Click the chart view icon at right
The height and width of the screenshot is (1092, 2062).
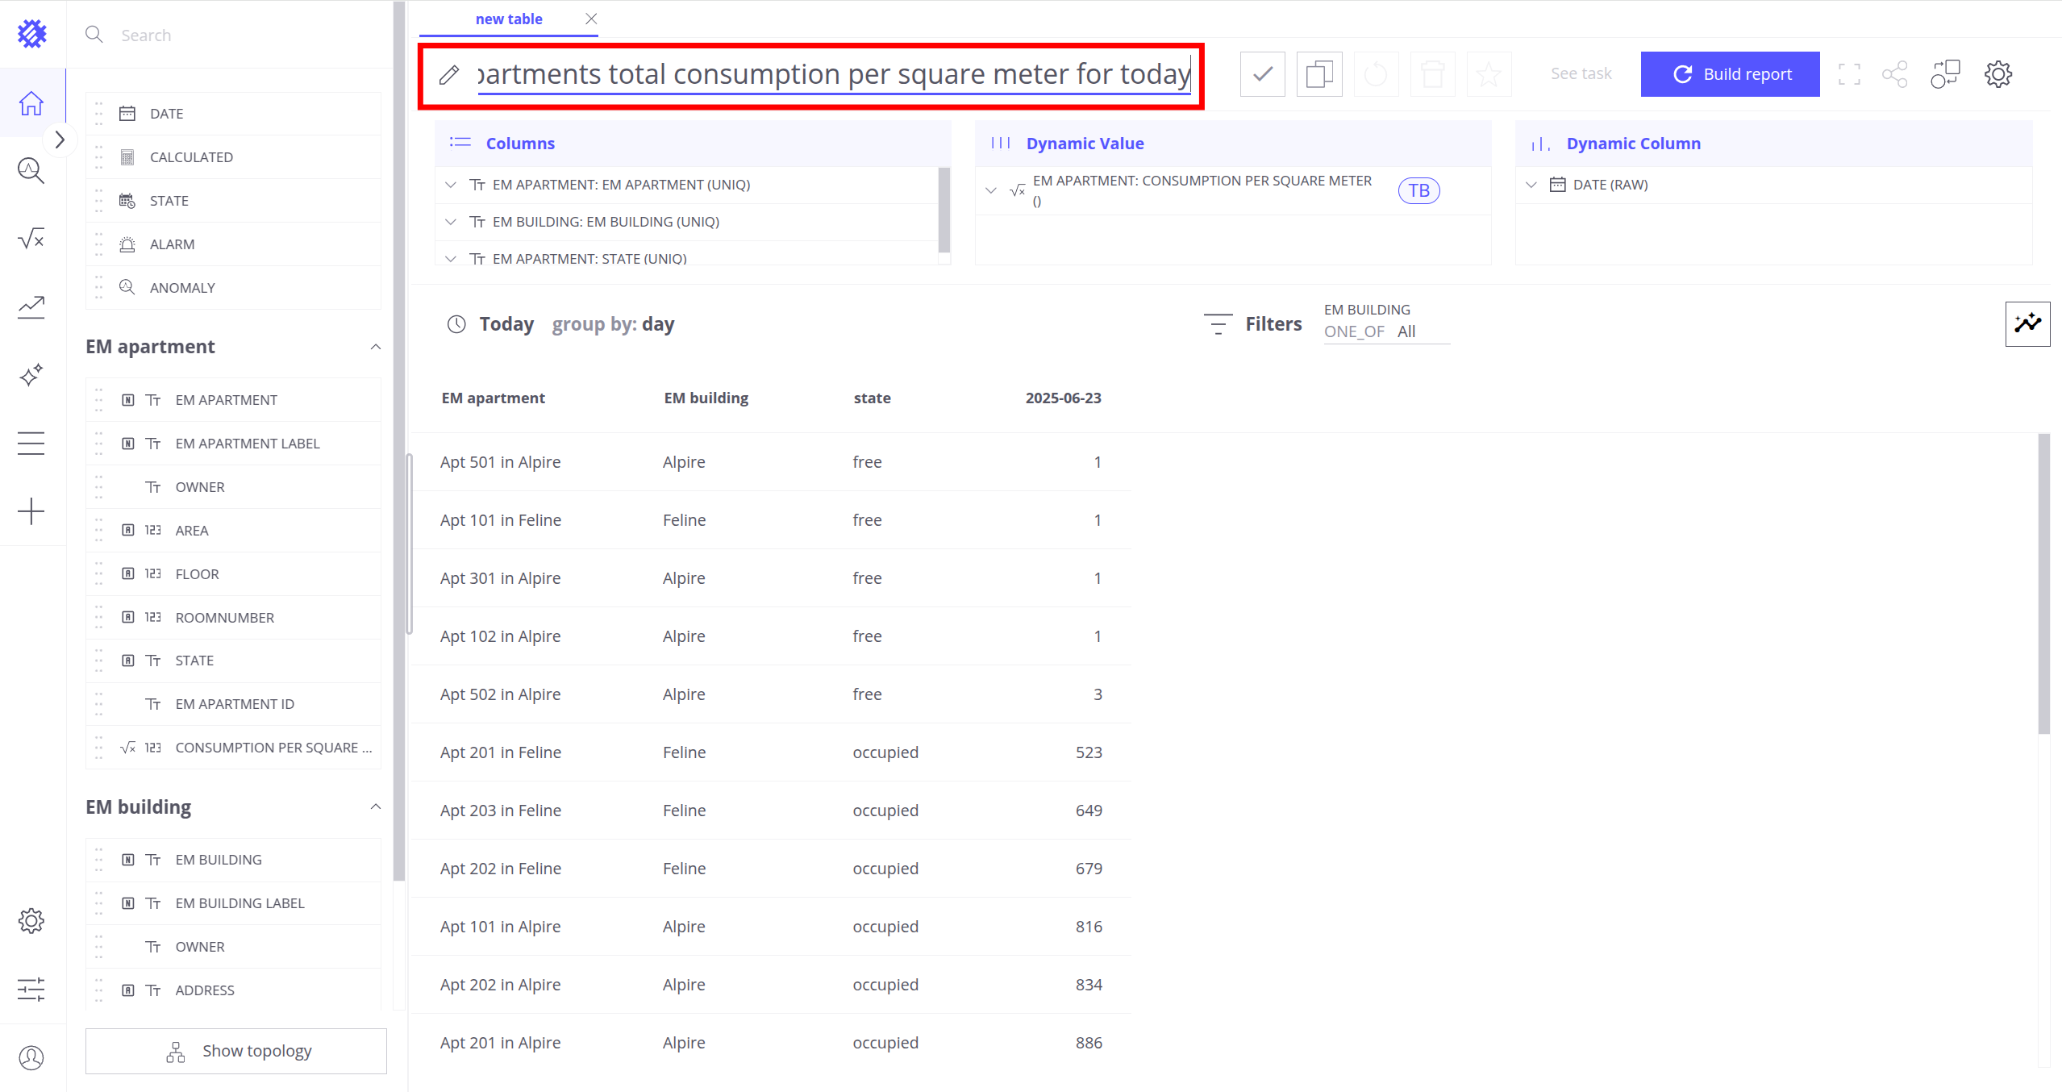coord(2027,324)
